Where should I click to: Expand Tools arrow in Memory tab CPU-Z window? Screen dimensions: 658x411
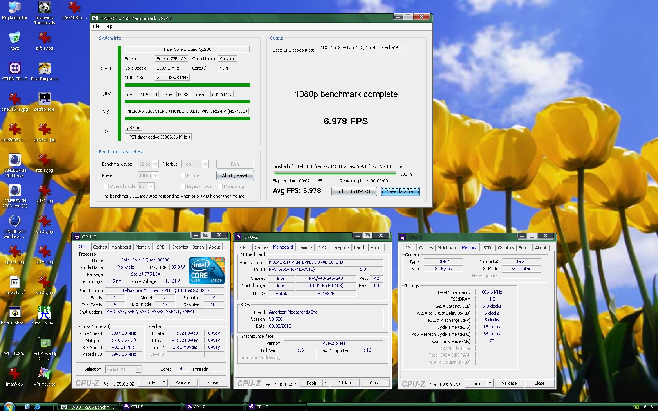tap(490, 383)
